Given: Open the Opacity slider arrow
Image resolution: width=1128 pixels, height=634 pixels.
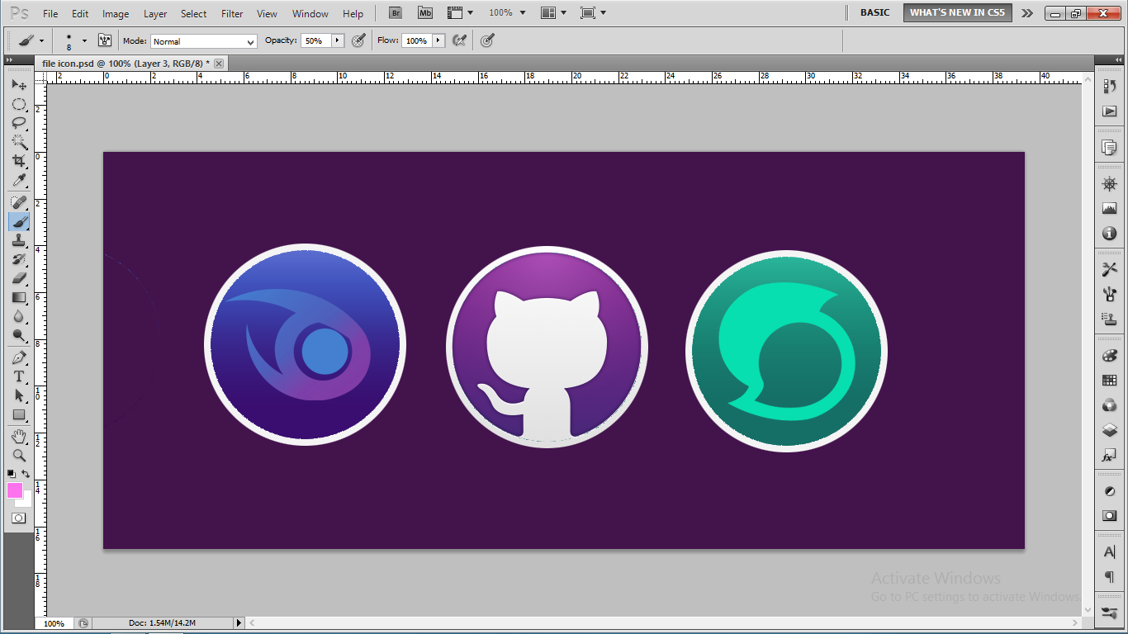Looking at the screenshot, I should (338, 40).
